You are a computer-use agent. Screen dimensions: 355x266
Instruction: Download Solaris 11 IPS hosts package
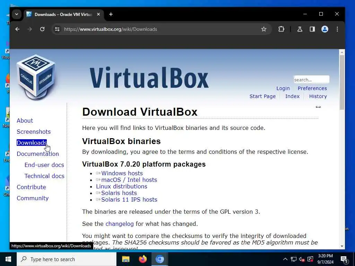[x=129, y=199]
